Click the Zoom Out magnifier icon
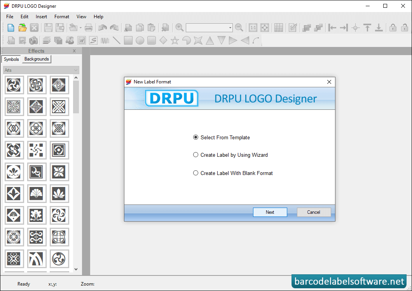Screen dimensions: 412x291 pos(239,28)
